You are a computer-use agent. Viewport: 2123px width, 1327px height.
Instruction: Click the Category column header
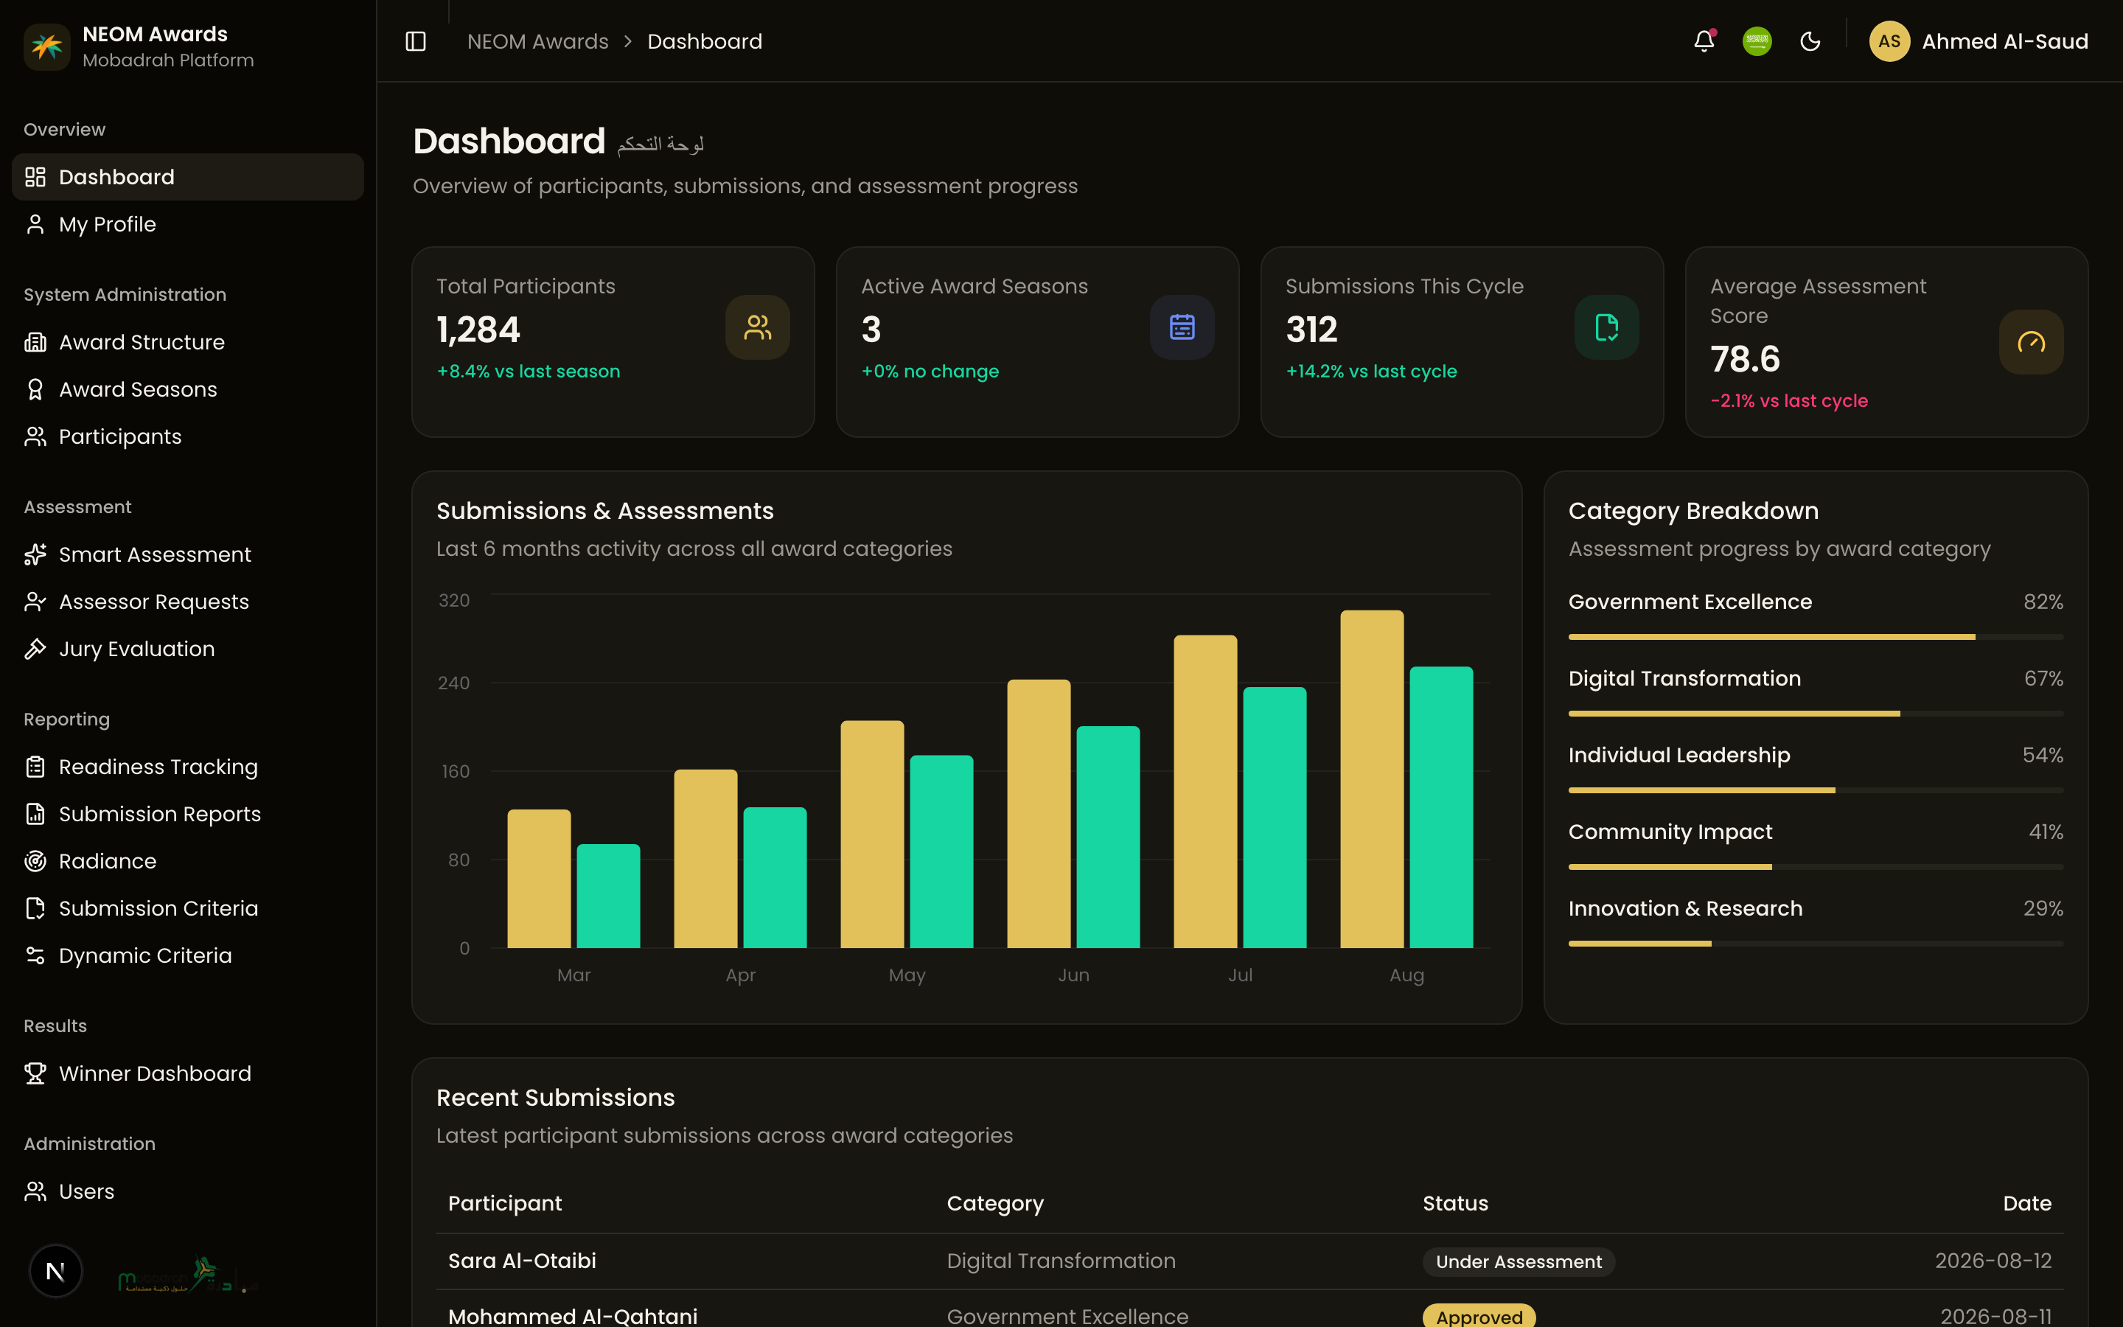(x=995, y=1203)
